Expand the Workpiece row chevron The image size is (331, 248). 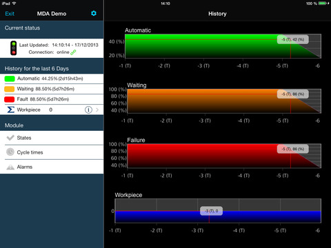tap(97, 110)
